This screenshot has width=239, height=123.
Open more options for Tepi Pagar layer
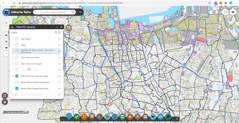[x=59, y=39]
